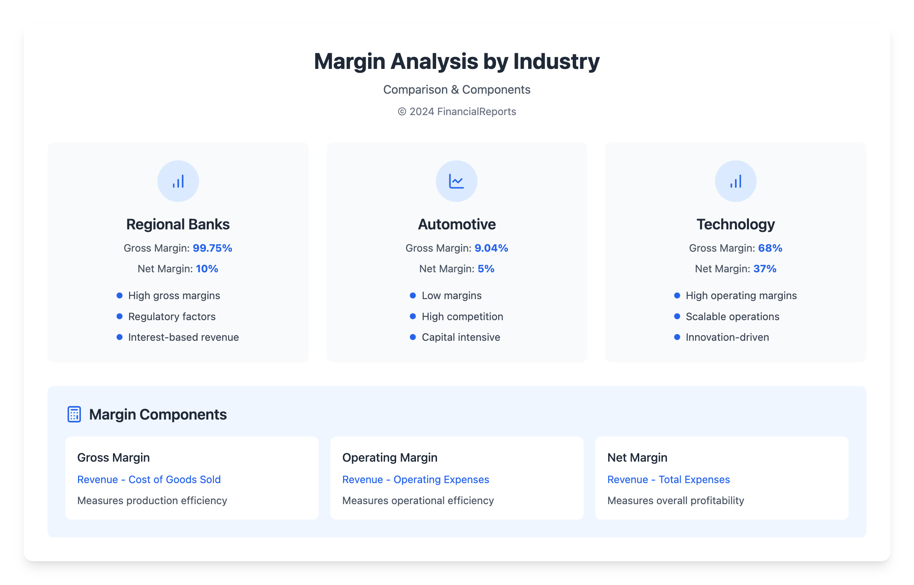Click the Margin Components calculator icon

click(74, 414)
